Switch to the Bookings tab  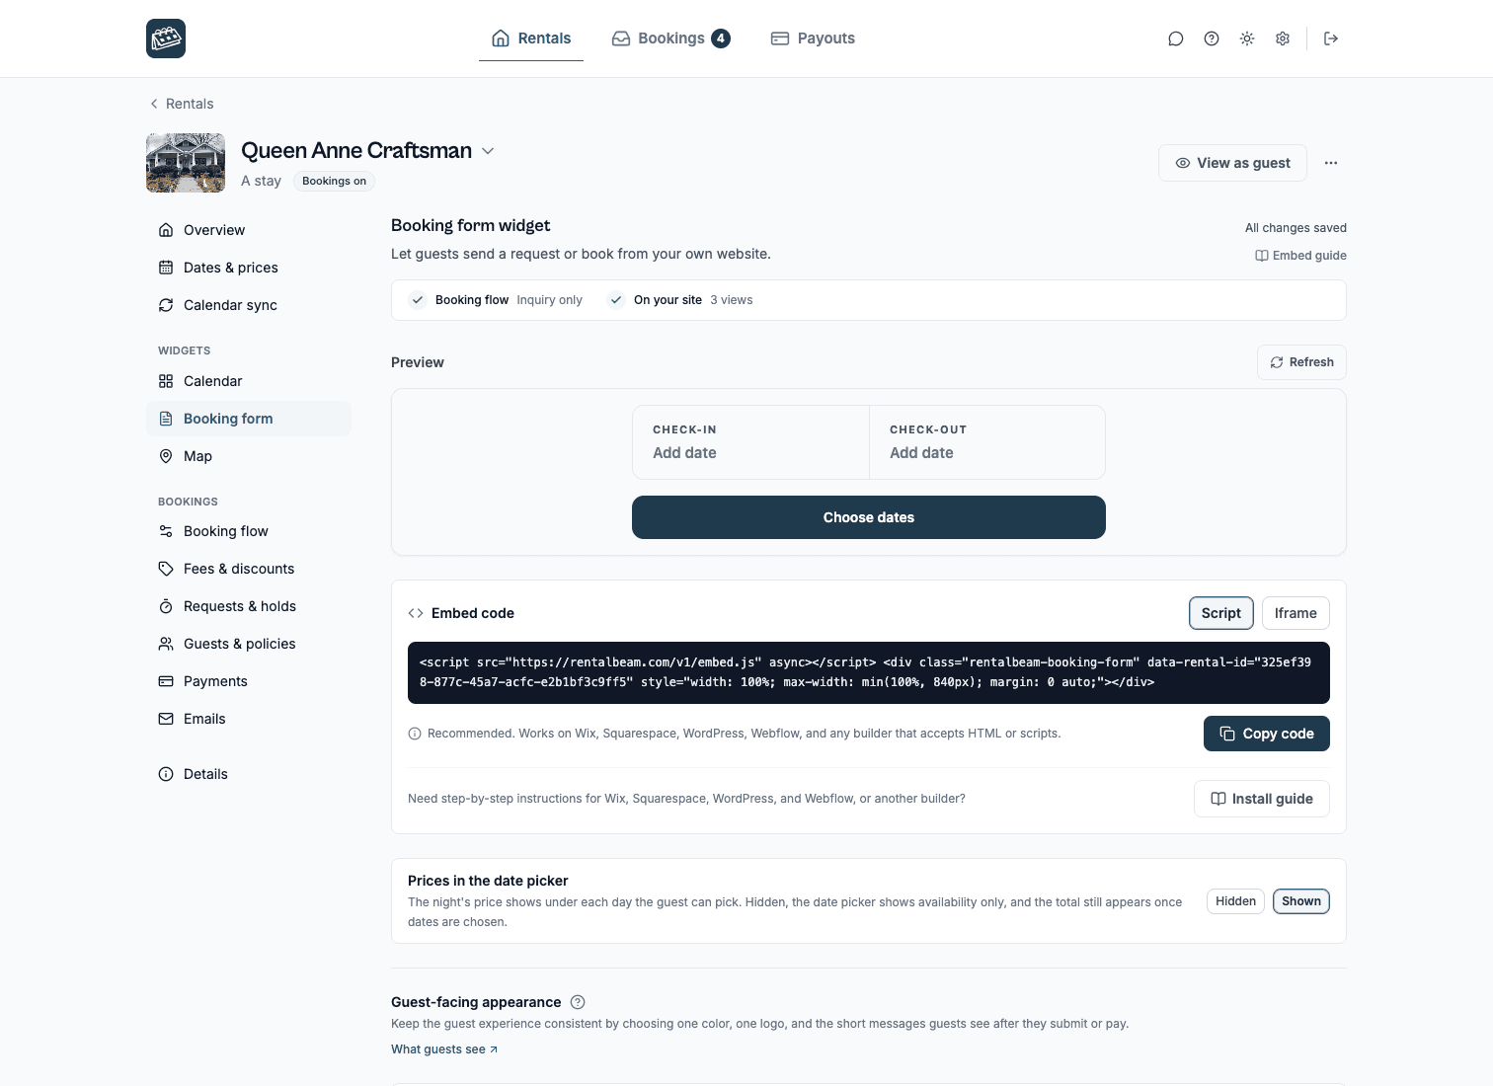[x=671, y=39]
